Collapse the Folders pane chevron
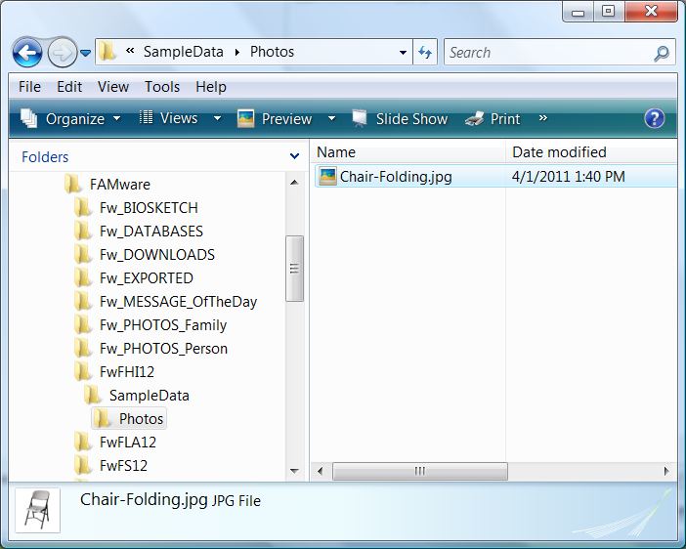686x549 pixels. [294, 156]
